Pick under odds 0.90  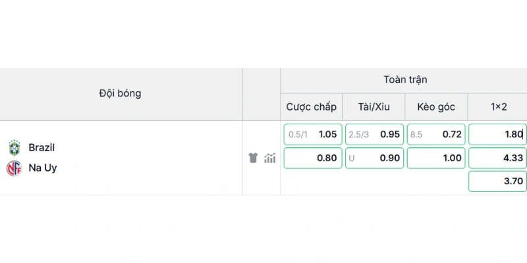tap(374, 158)
